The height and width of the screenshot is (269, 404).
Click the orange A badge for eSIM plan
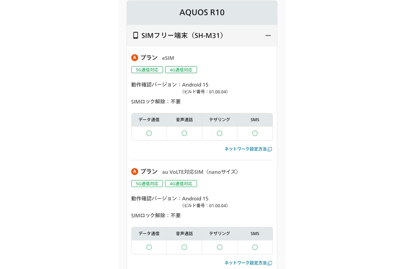click(135, 58)
